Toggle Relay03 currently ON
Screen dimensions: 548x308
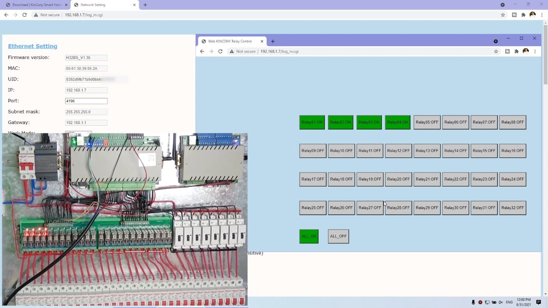click(x=369, y=122)
